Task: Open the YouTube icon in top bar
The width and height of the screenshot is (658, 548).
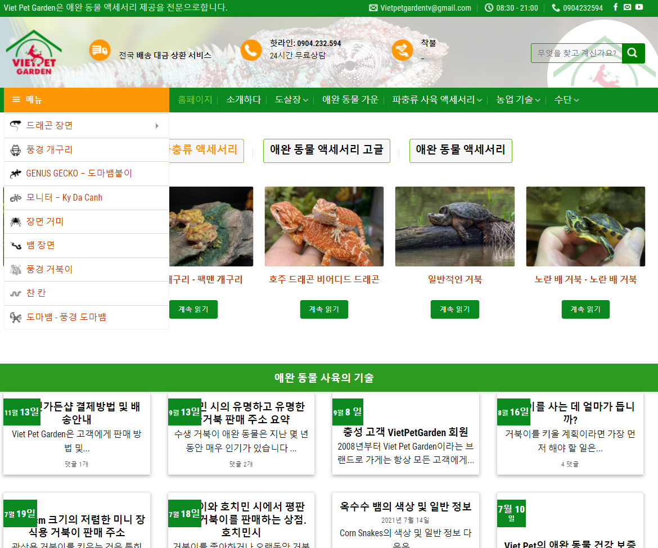Action: point(639,7)
